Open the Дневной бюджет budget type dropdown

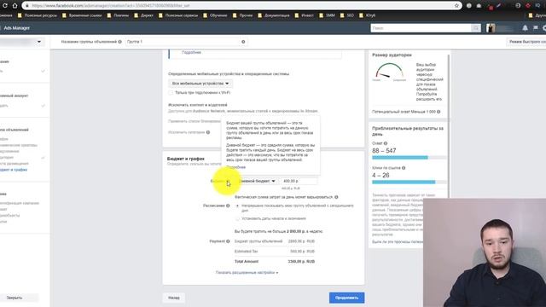tap(257, 181)
